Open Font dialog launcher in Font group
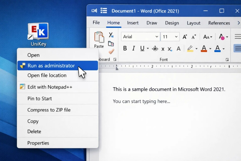241x161 pixels. point(227,60)
